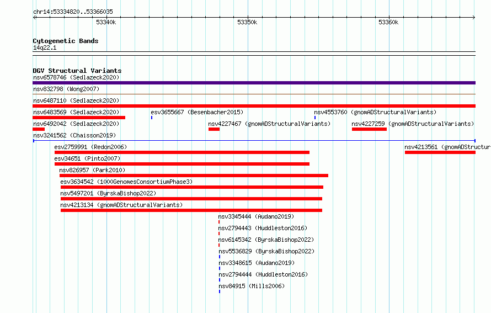Open nsv3348615 (Audano2019) variant label
491x313 pixels.
[257, 263]
